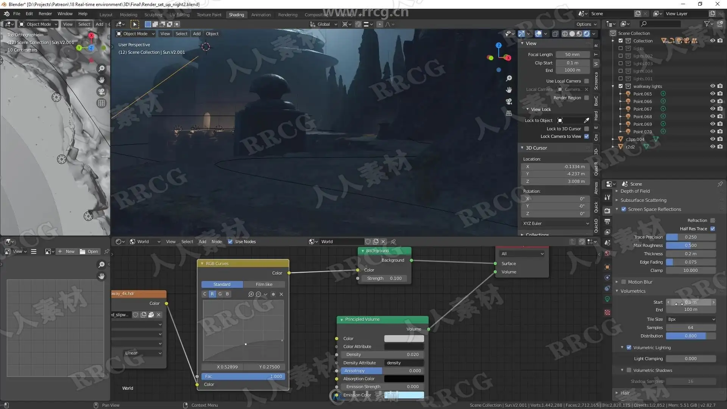Click the Distribution slider in Volumetrics
This screenshot has height=409, width=727.
[x=690, y=336]
